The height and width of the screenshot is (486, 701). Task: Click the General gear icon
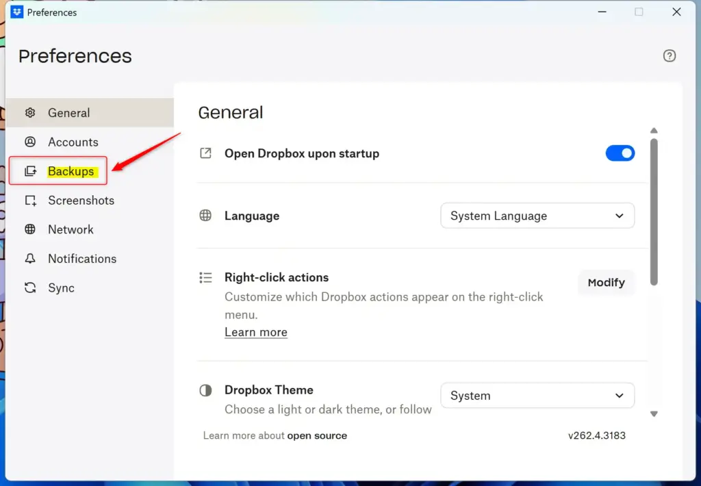pos(30,113)
